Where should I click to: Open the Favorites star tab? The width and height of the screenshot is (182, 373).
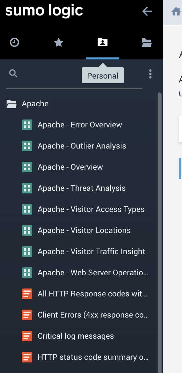(58, 43)
